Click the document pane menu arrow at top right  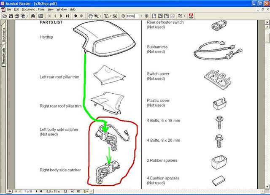click(x=267, y=22)
